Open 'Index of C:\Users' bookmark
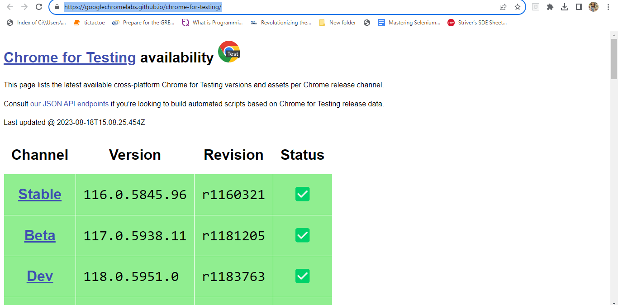Image resolution: width=618 pixels, height=305 pixels. 36,23
